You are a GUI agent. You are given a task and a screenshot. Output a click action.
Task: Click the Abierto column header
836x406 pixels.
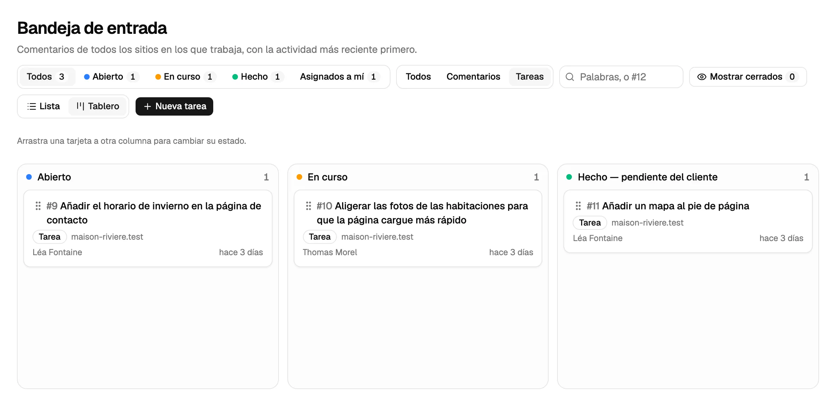pos(54,177)
